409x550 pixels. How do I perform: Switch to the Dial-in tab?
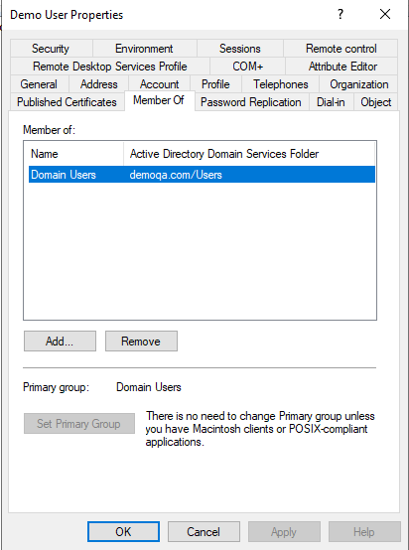pos(331,102)
